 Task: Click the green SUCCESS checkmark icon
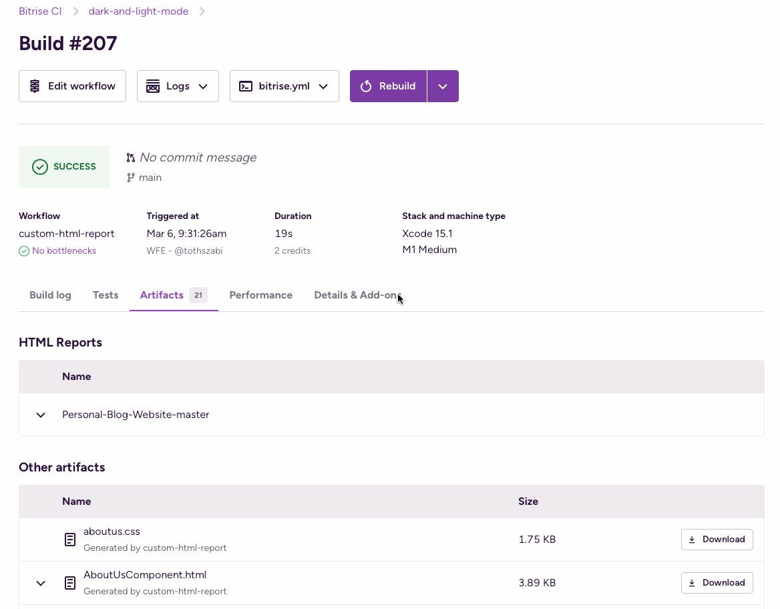point(40,167)
